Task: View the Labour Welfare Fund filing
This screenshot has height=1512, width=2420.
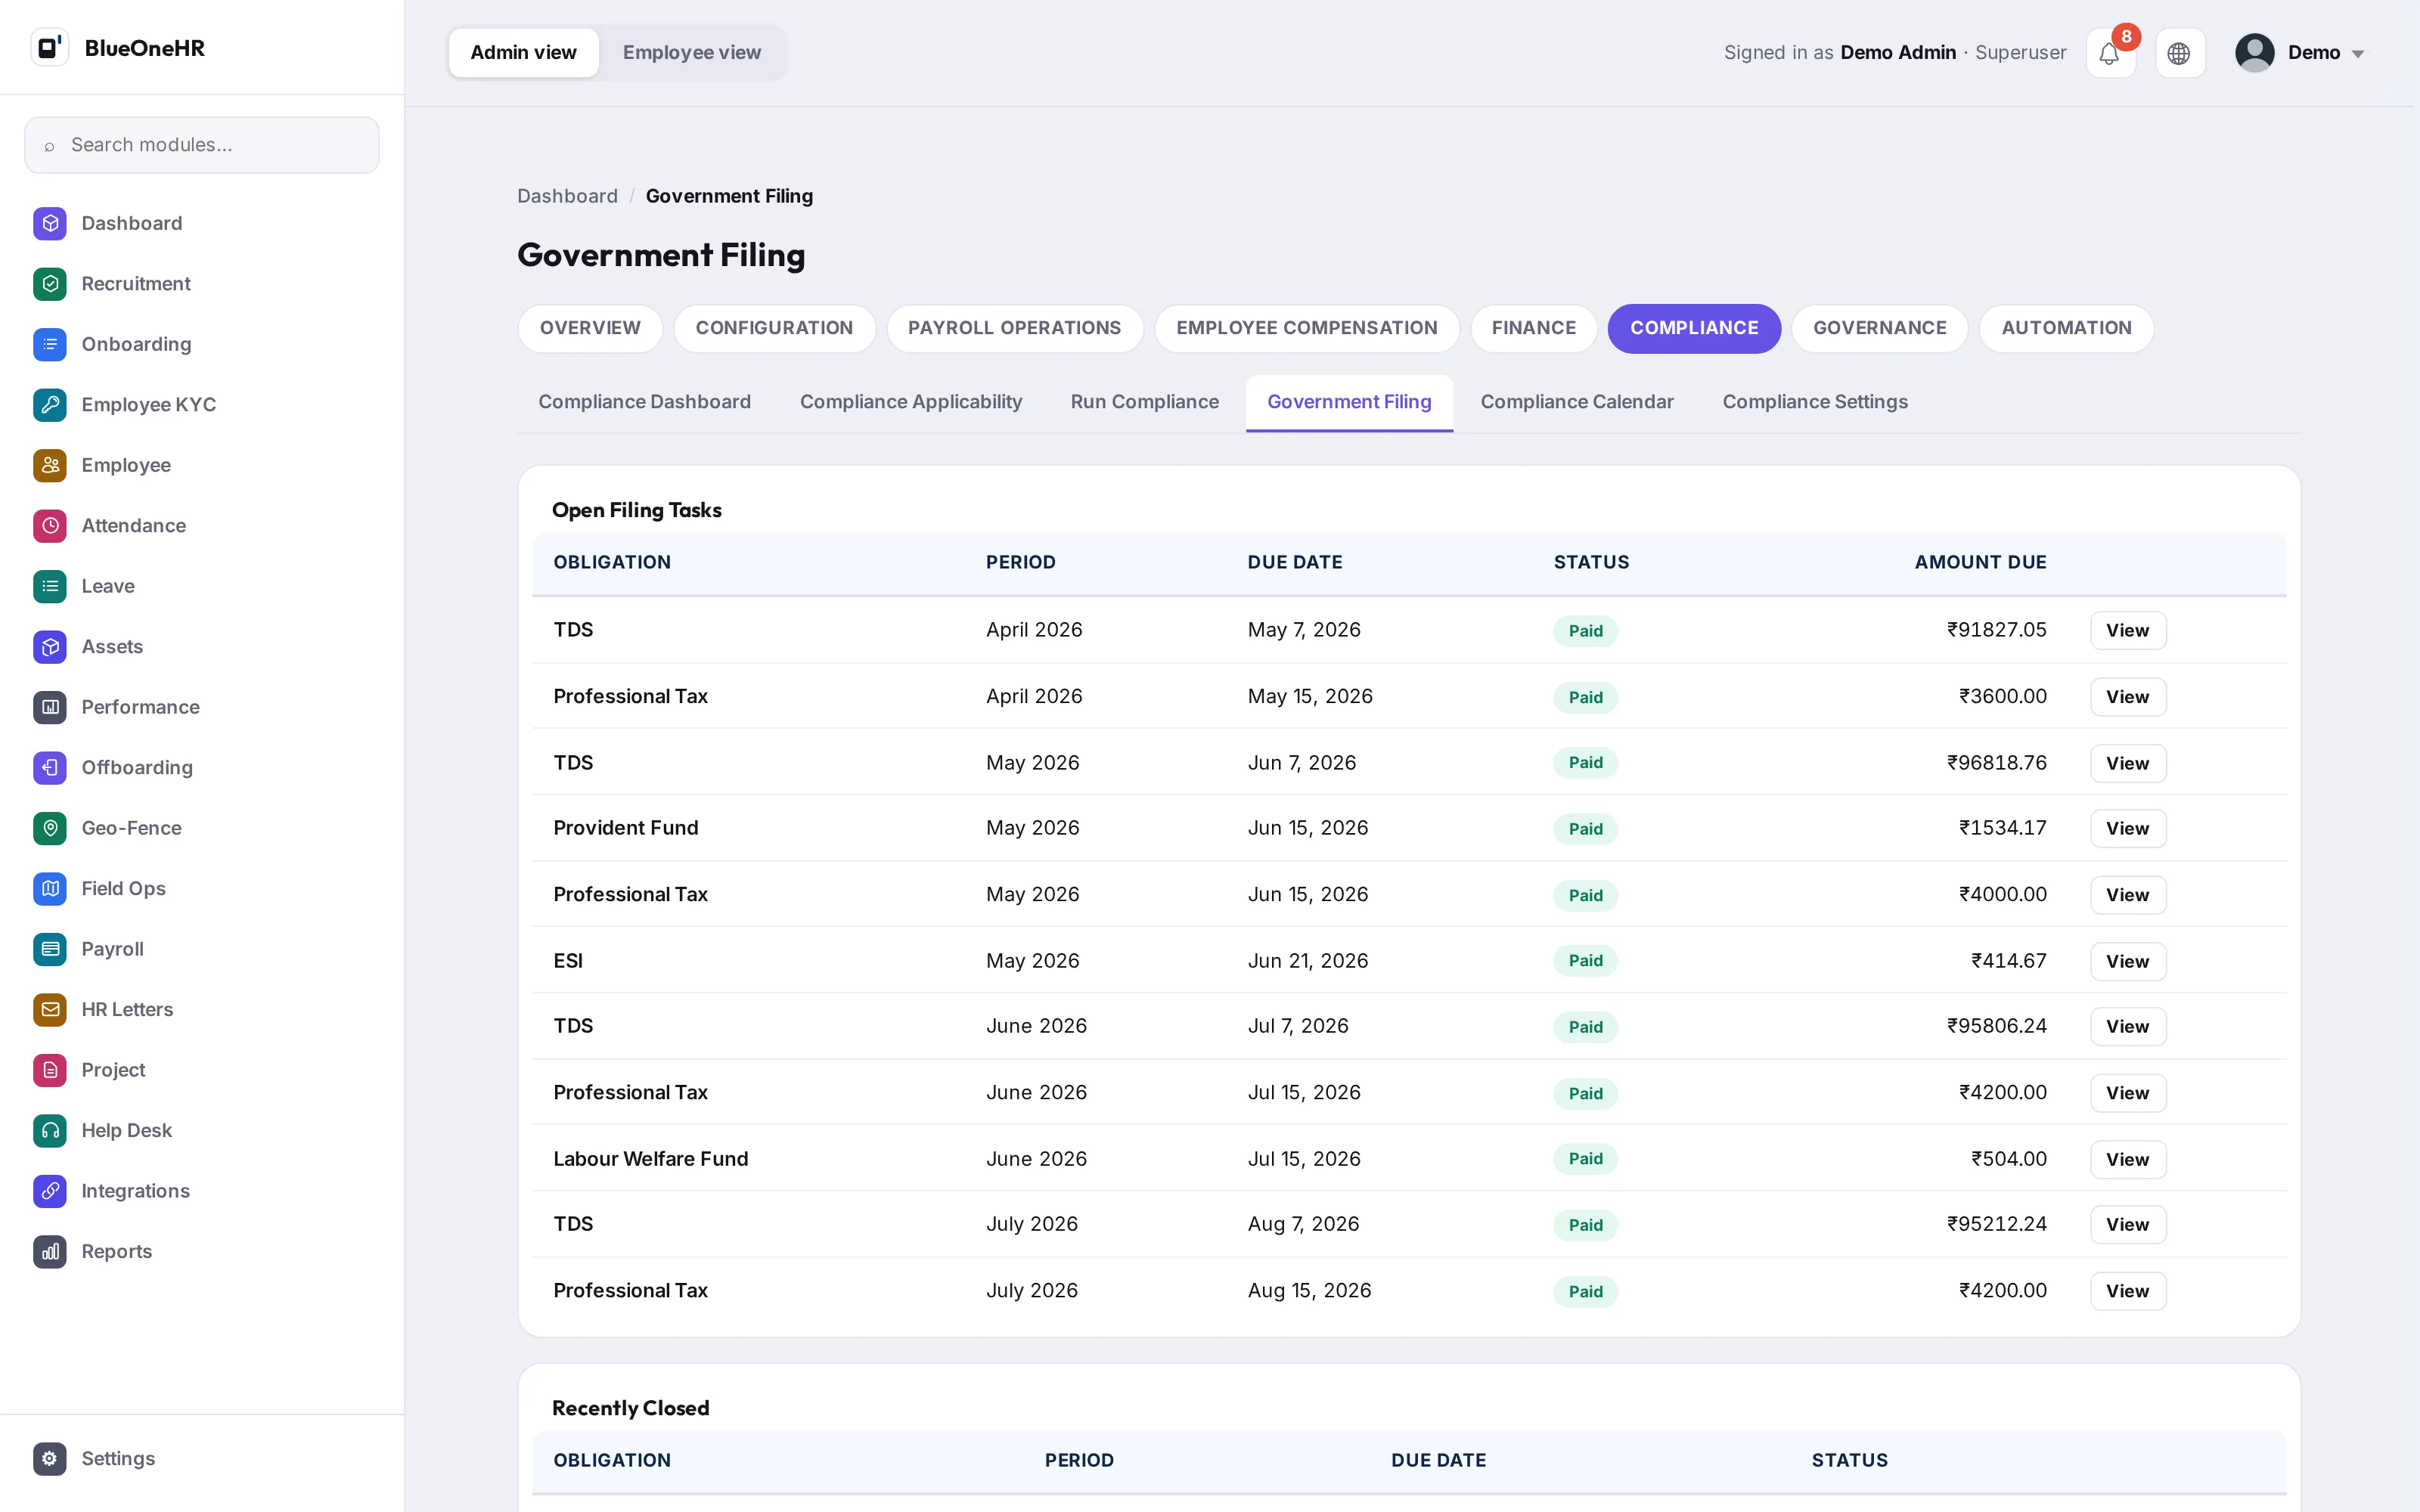Action: pyautogui.click(x=2127, y=1160)
